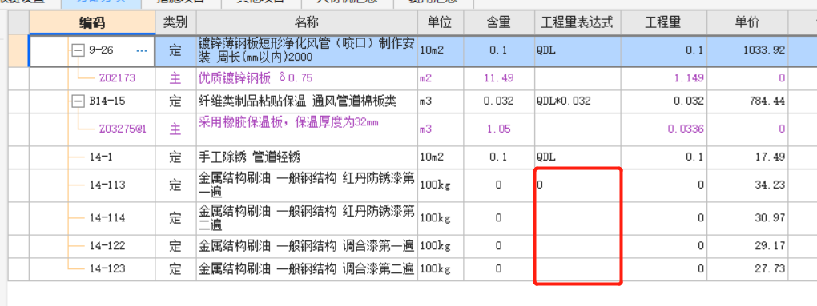The width and height of the screenshot is (817, 306).
Task: Select the 14-113 code cell
Action: coord(107,185)
